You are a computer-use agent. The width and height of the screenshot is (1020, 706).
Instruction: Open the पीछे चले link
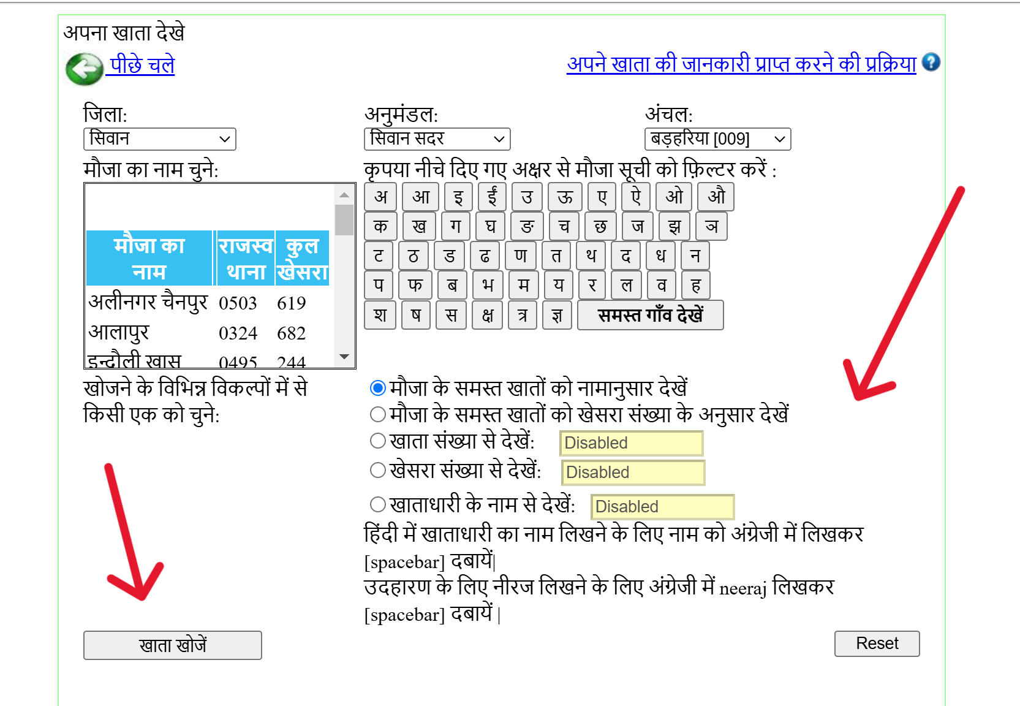(x=142, y=64)
